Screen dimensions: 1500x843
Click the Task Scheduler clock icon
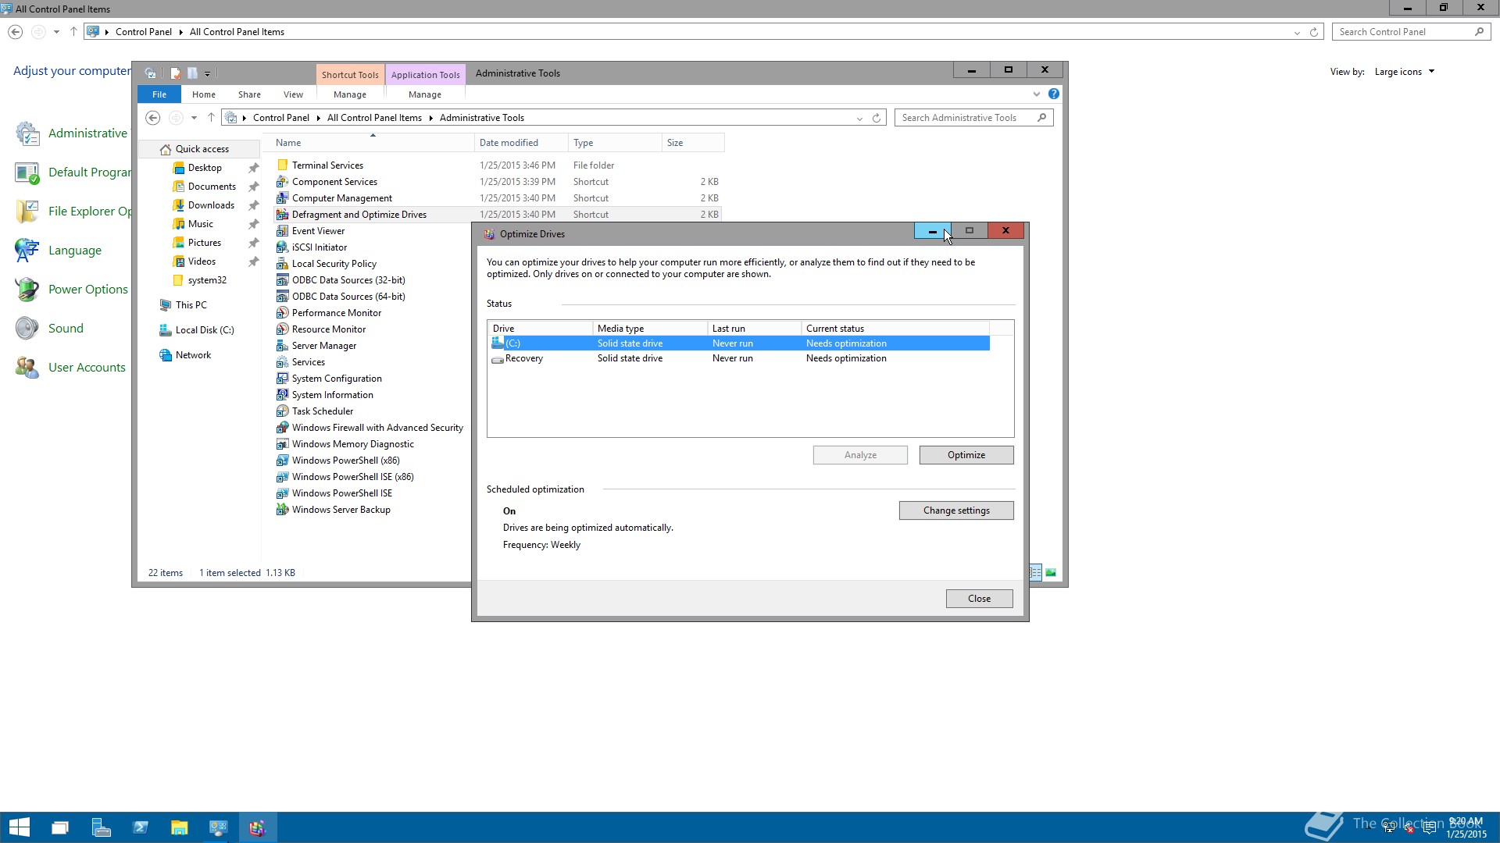point(283,411)
